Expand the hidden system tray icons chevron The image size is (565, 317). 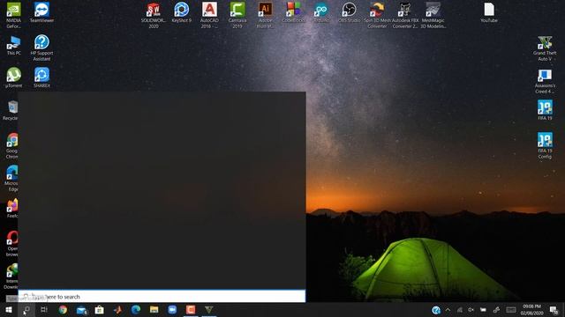pos(448,310)
